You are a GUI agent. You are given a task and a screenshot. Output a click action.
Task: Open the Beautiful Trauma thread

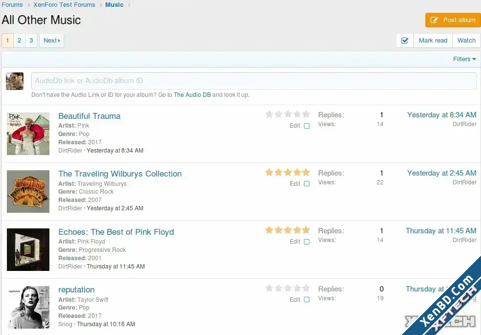click(89, 116)
